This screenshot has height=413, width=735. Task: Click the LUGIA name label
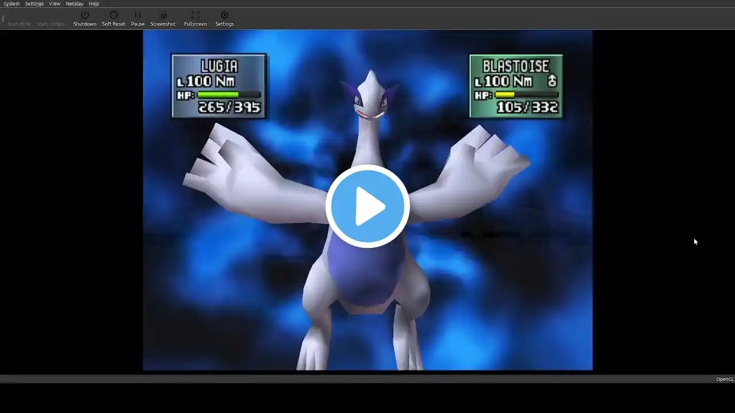pyautogui.click(x=219, y=67)
